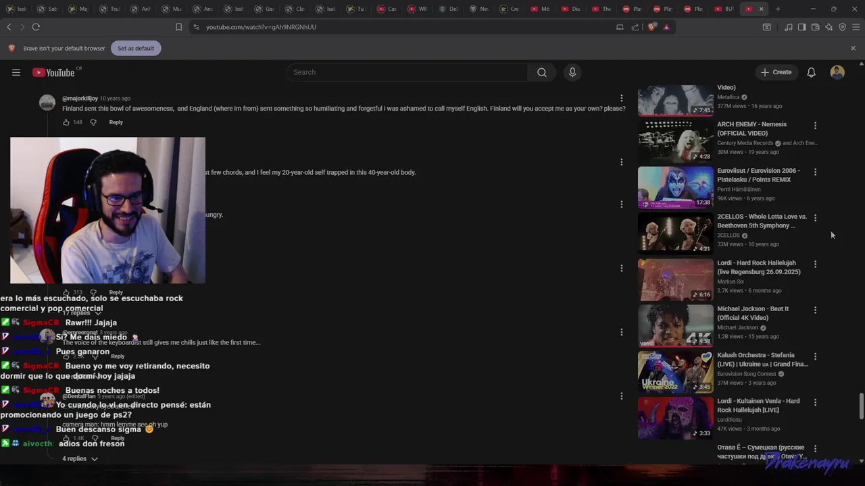Viewport: 865px width, 486px height.
Task: Open a new tab with plus button
Action: point(778,9)
